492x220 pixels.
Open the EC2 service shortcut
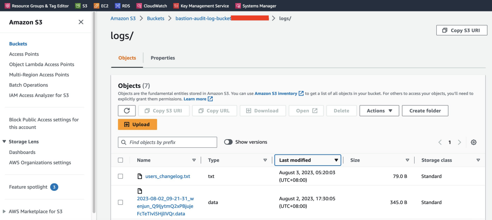101,6
